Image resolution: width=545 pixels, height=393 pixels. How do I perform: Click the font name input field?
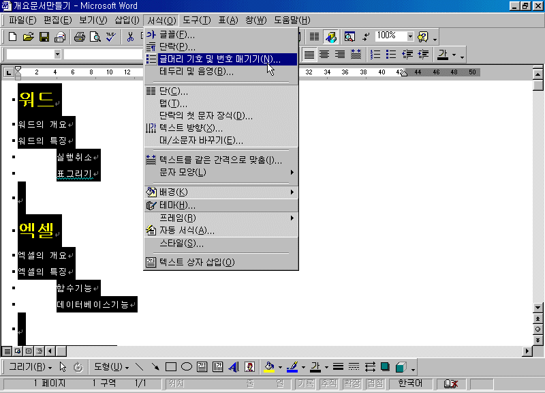pyautogui.click(x=103, y=55)
